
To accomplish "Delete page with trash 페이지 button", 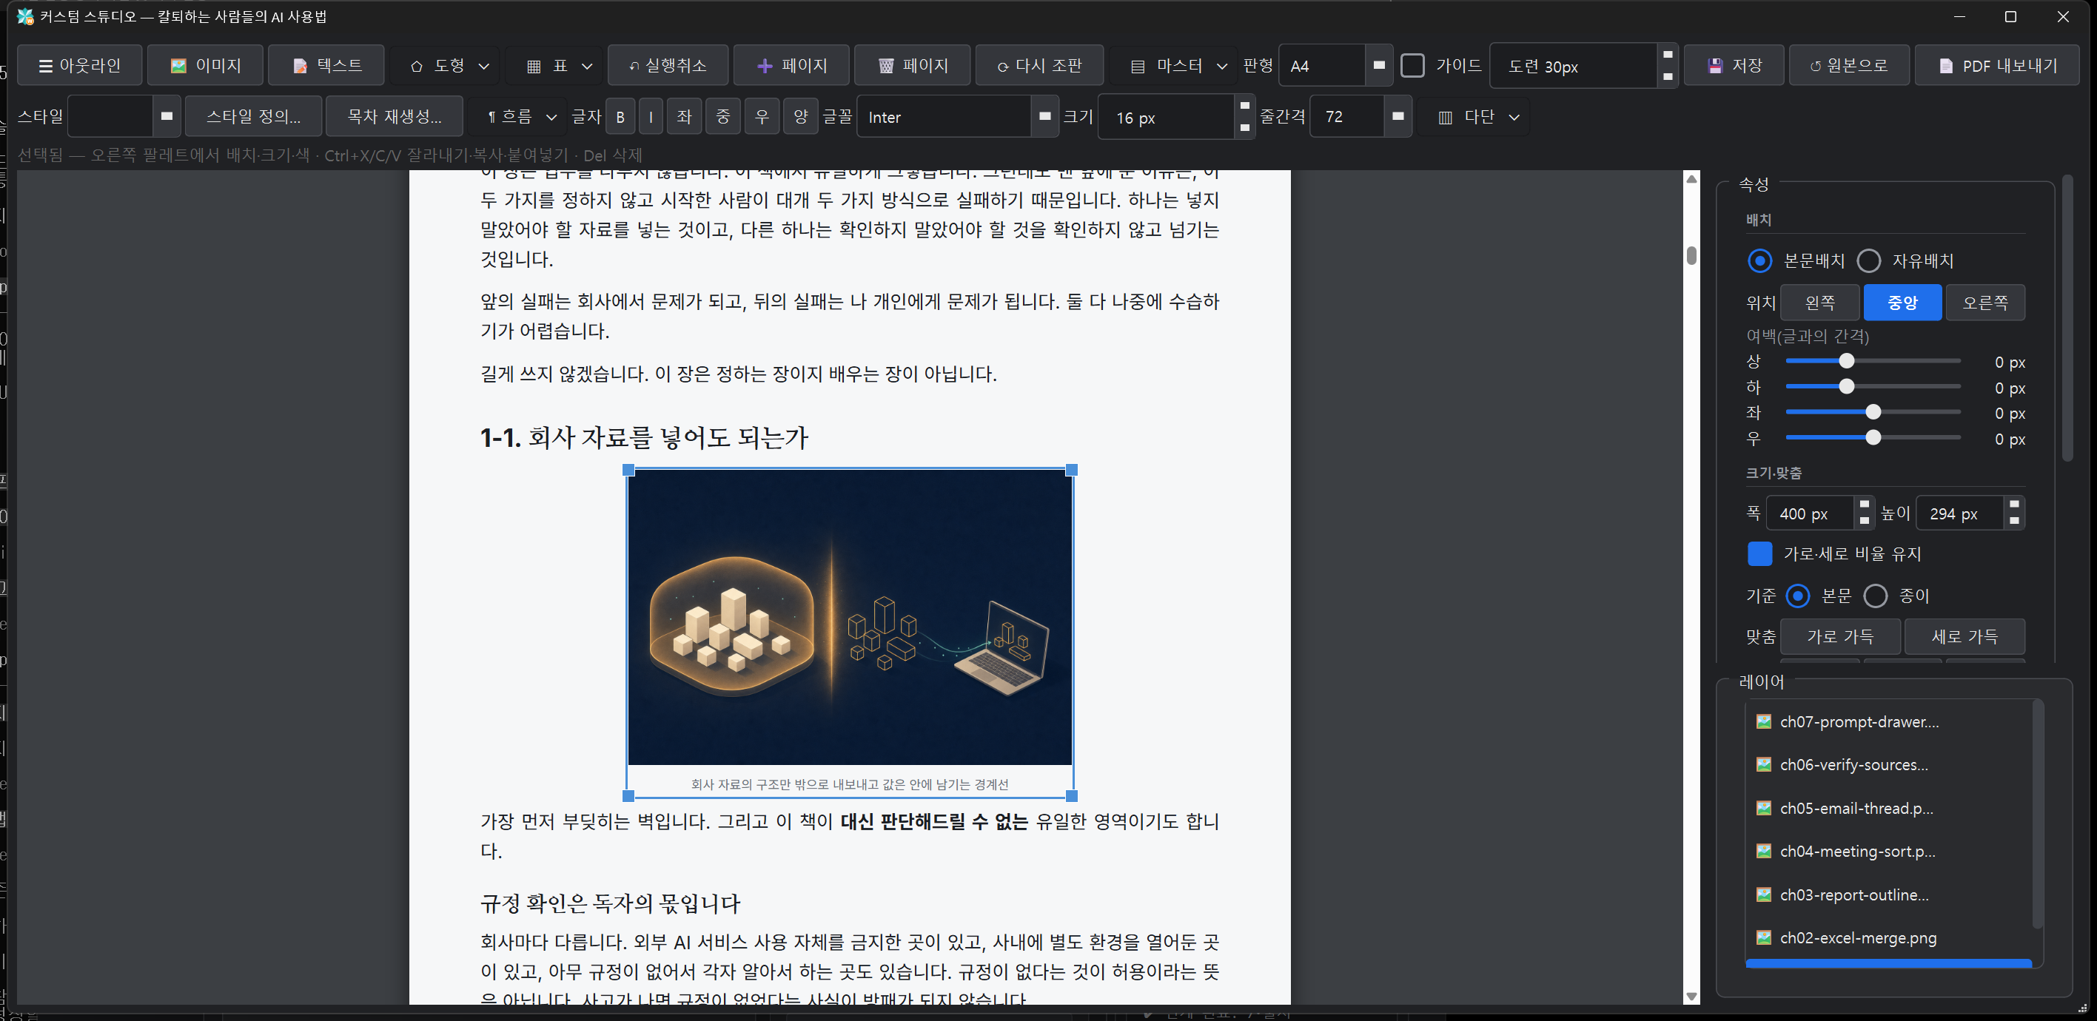I will (912, 65).
